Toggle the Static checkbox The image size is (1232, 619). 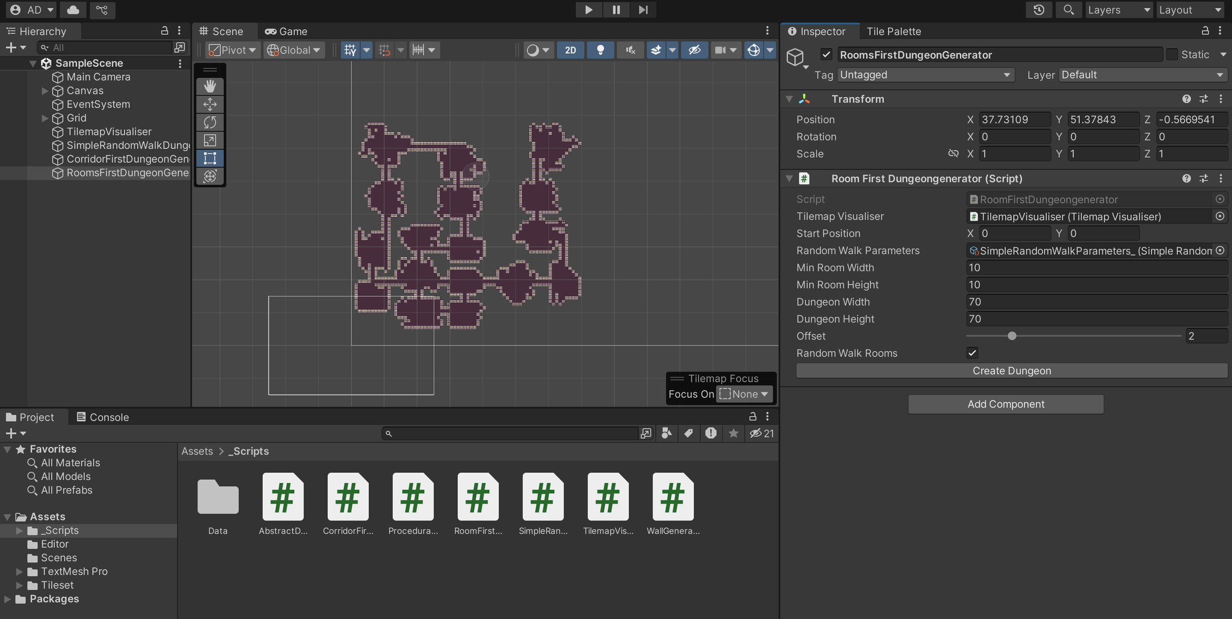pos(1172,55)
